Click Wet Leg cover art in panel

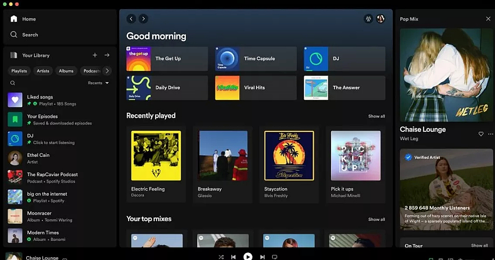tap(446, 75)
